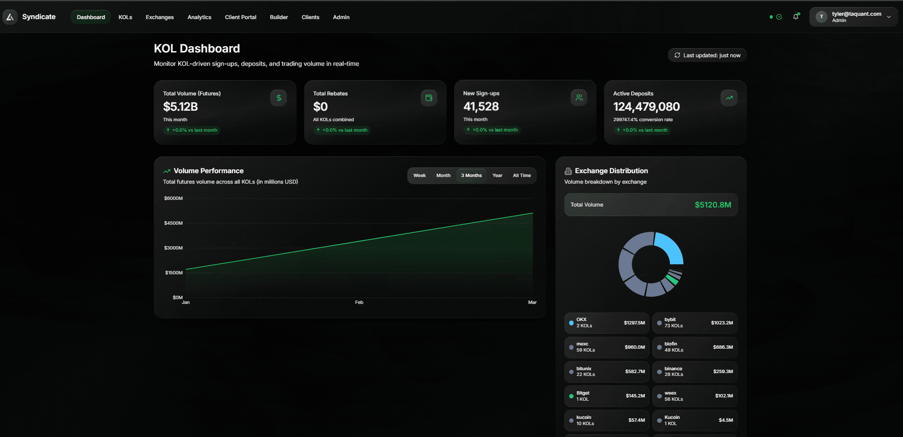Click the dollar icon on Total Volume card
Screen dimensions: 903x437
[278, 97]
